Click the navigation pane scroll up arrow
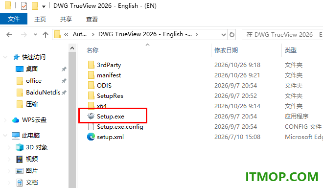Screen dimensions: 323x188 point(72,48)
